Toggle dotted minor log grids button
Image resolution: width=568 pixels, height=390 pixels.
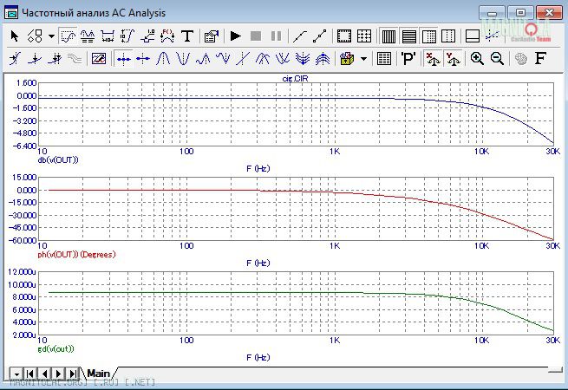tap(429, 36)
